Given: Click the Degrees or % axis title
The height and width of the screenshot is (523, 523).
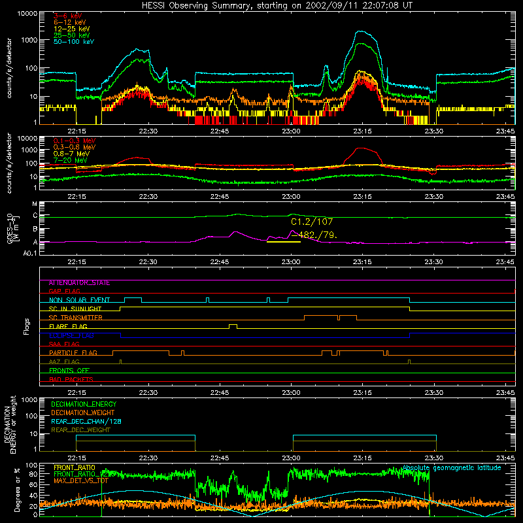Looking at the screenshot, I should [x=17, y=490].
